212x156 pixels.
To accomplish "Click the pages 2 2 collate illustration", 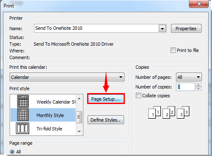I will (x=169, y=112).
